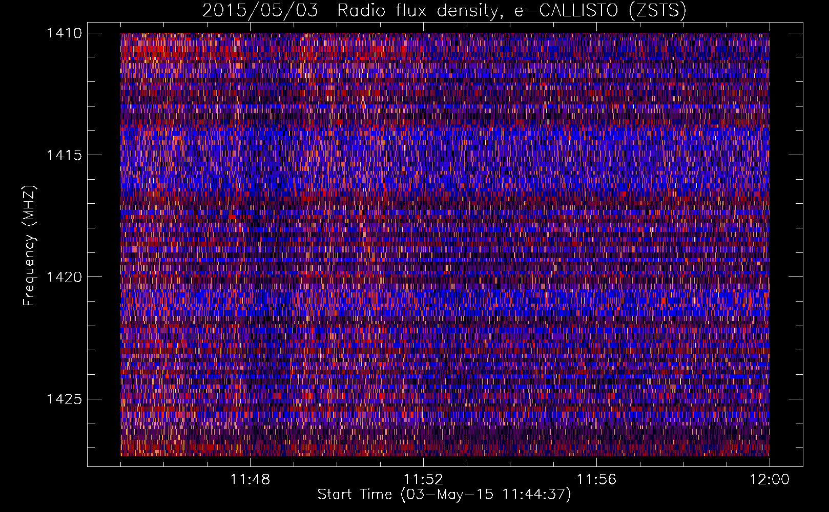The height and width of the screenshot is (512, 829).
Task: Select the 1420 frequency axis label
Action: point(64,277)
